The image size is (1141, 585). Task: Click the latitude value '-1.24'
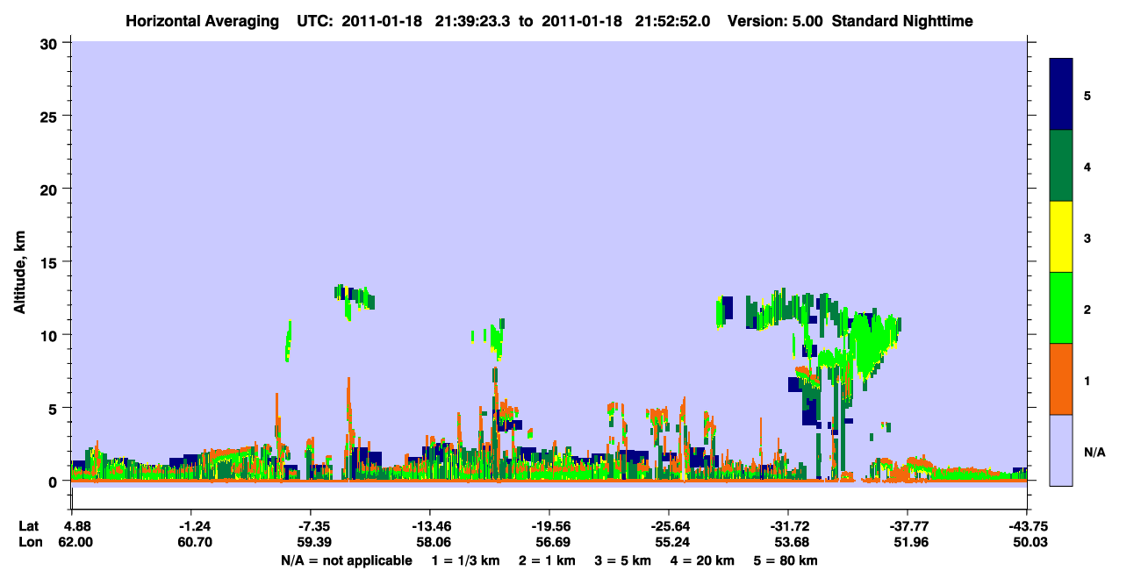(x=194, y=526)
